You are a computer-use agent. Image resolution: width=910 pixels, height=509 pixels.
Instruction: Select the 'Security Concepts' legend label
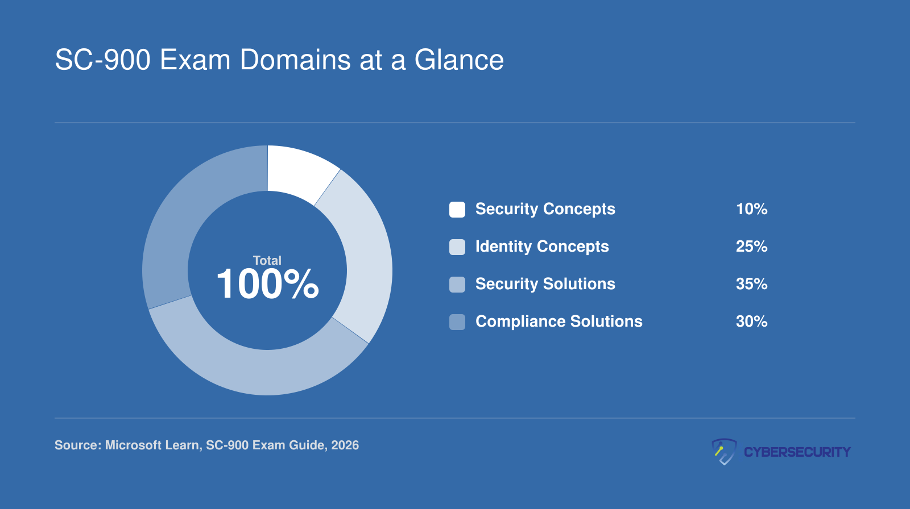pos(545,209)
